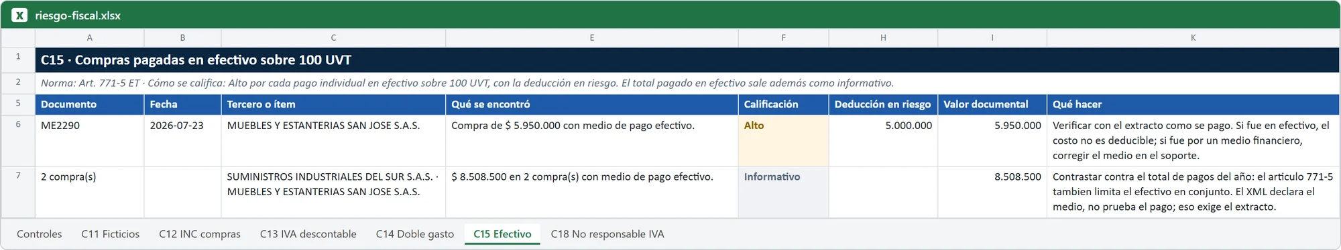
Task: Select row 6 cell 'MUEBLES Y ESTANTERIAS SAN JOSE S.A.S.'
Action: [x=333, y=140]
